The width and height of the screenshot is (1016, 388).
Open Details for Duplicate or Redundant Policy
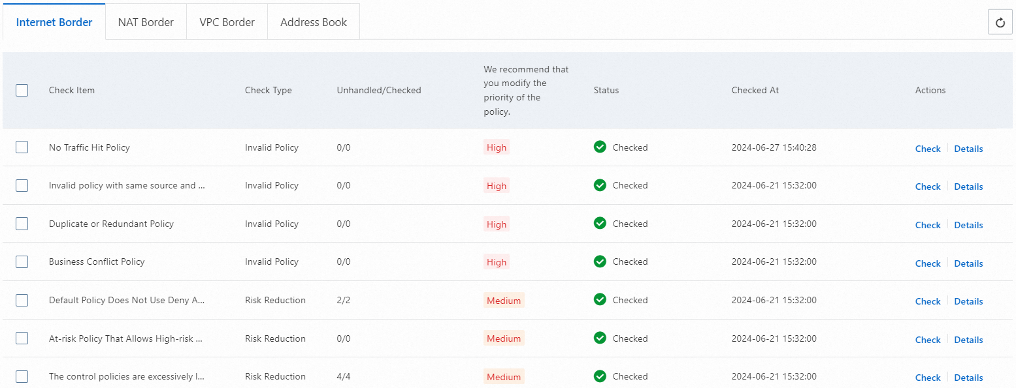(968, 225)
